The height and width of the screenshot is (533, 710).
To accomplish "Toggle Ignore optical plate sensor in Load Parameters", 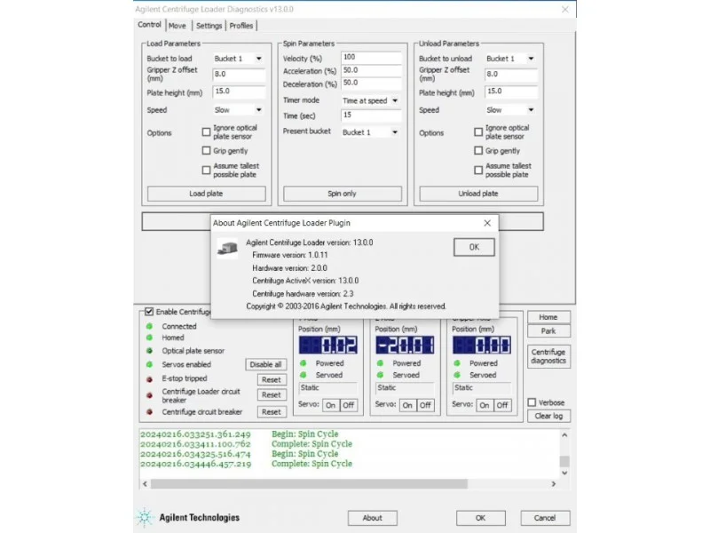I will click(x=206, y=131).
